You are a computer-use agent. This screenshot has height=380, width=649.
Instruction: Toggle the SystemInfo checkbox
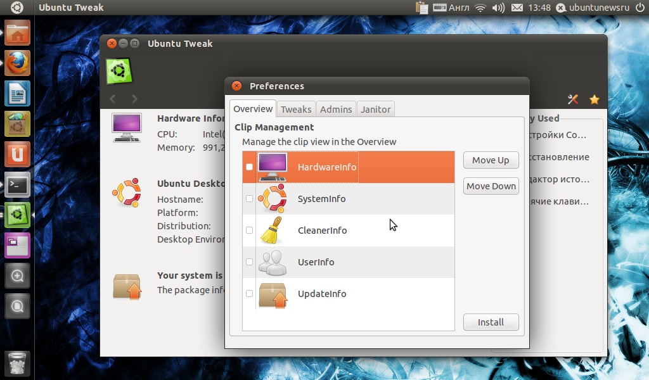[x=249, y=198]
